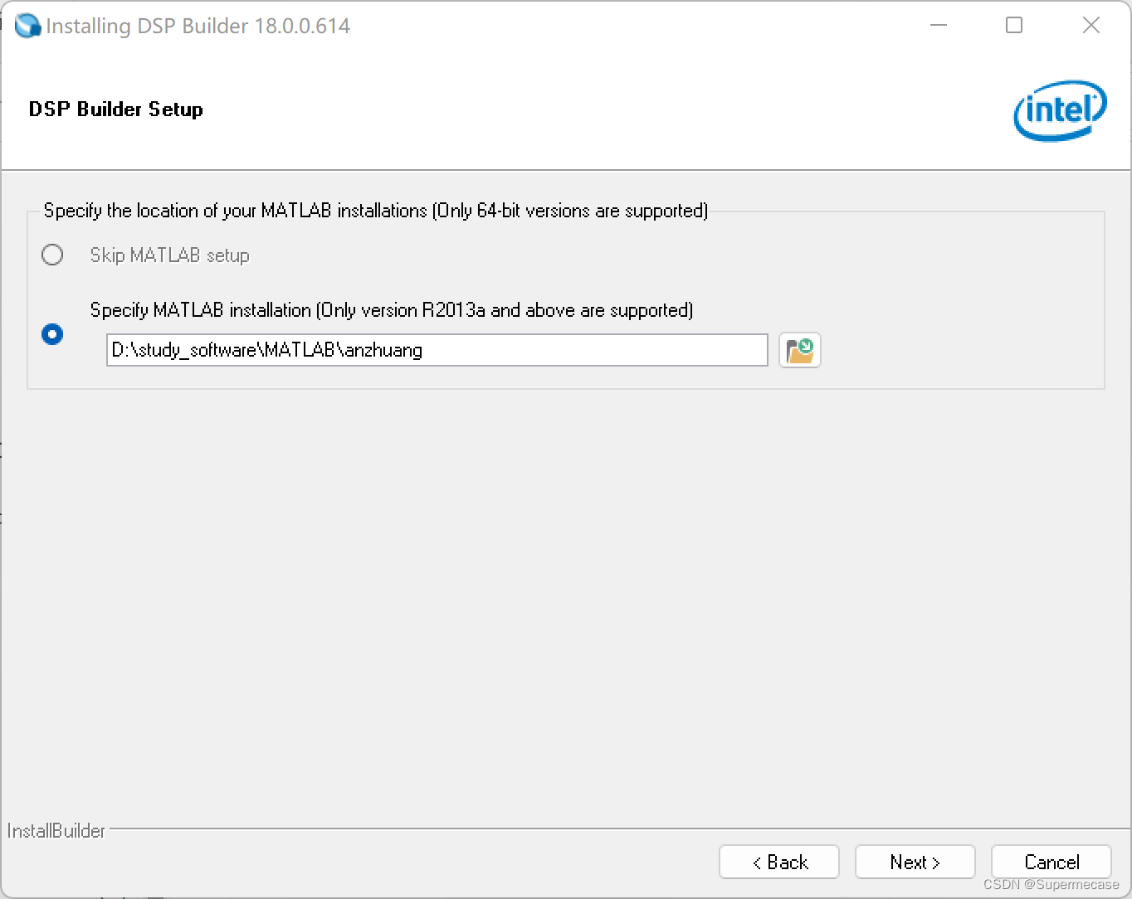Close the DSP Builder installer

click(x=1090, y=25)
